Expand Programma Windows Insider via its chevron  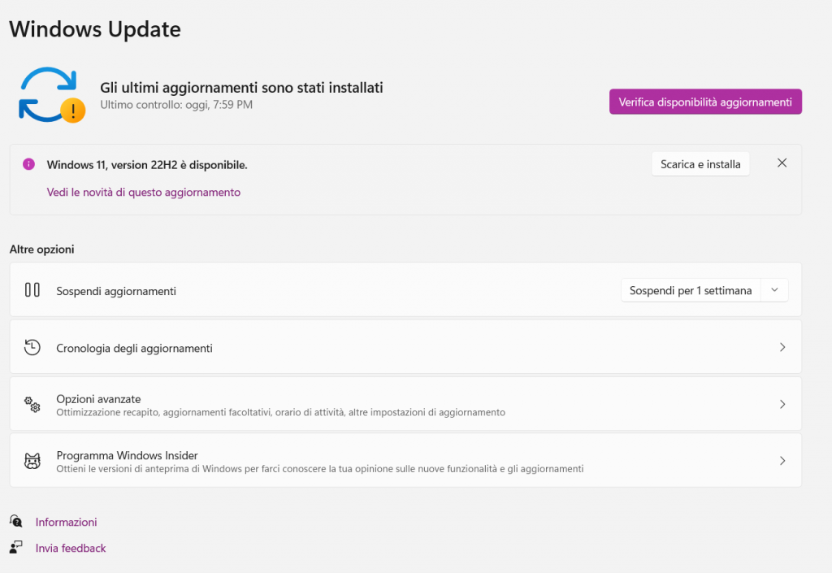[x=782, y=461]
